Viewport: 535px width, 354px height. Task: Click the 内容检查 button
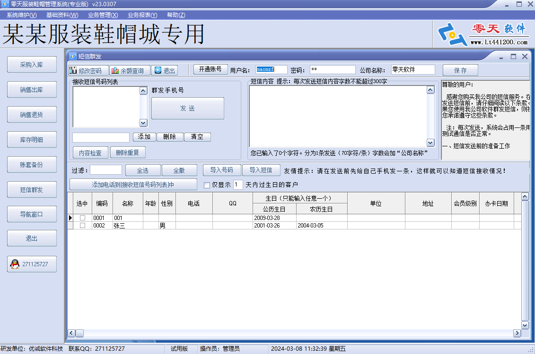tap(90, 152)
